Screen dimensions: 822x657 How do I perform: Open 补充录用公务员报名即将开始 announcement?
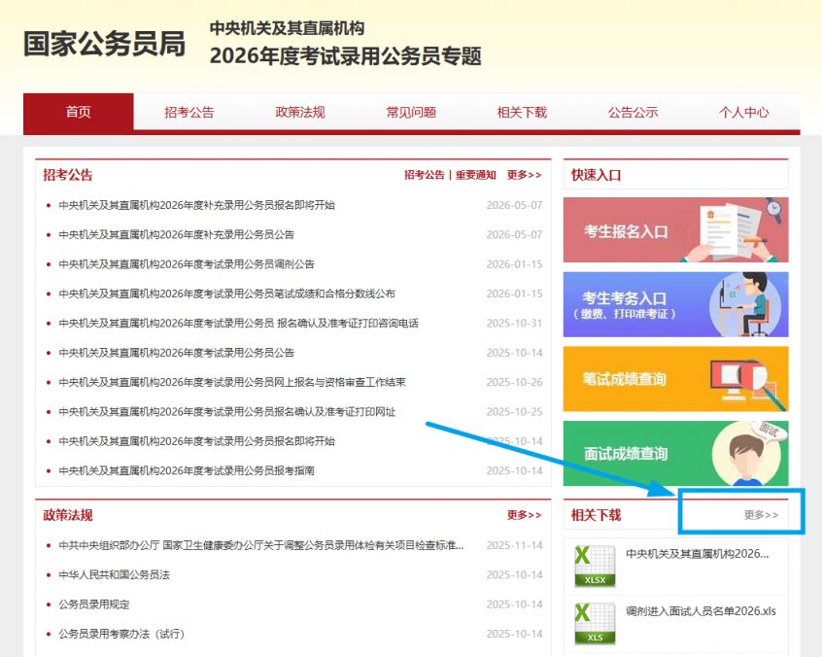point(196,205)
